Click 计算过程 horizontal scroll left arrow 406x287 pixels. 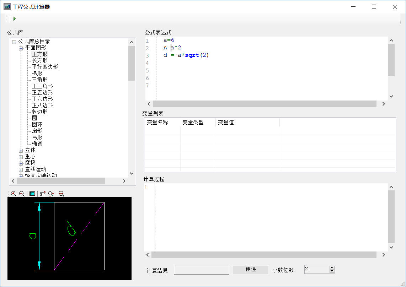[x=148, y=255]
